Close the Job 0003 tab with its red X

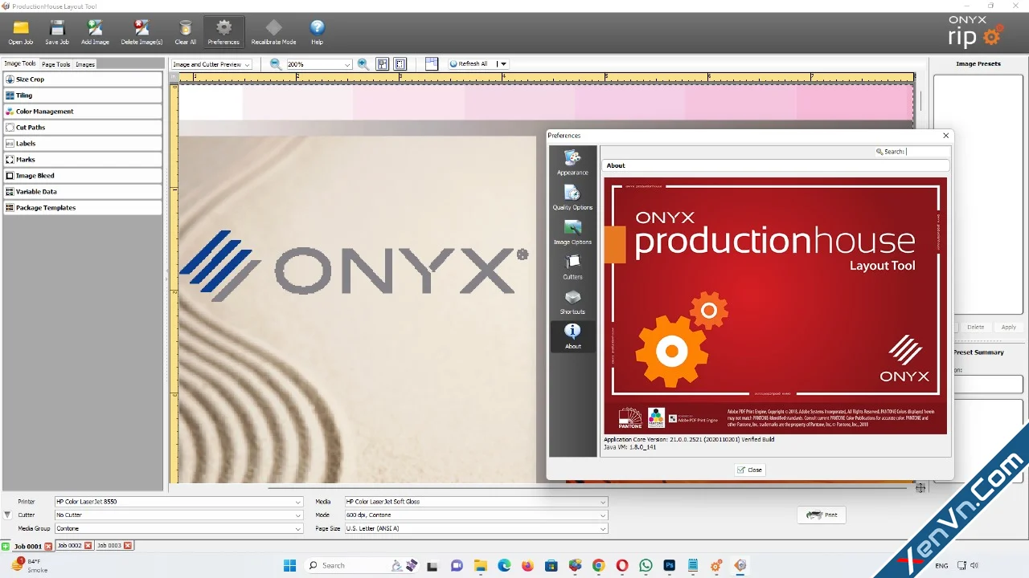click(128, 546)
